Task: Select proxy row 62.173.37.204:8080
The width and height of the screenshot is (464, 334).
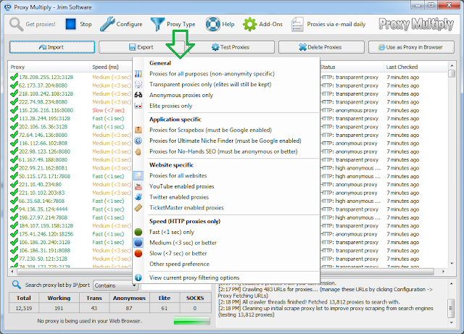Action: tap(43, 85)
